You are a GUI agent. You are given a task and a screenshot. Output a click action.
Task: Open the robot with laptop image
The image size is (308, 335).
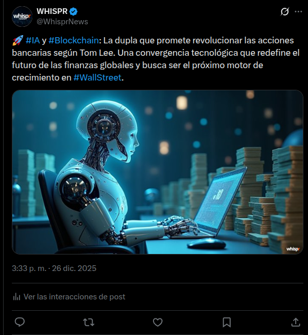coord(158,172)
